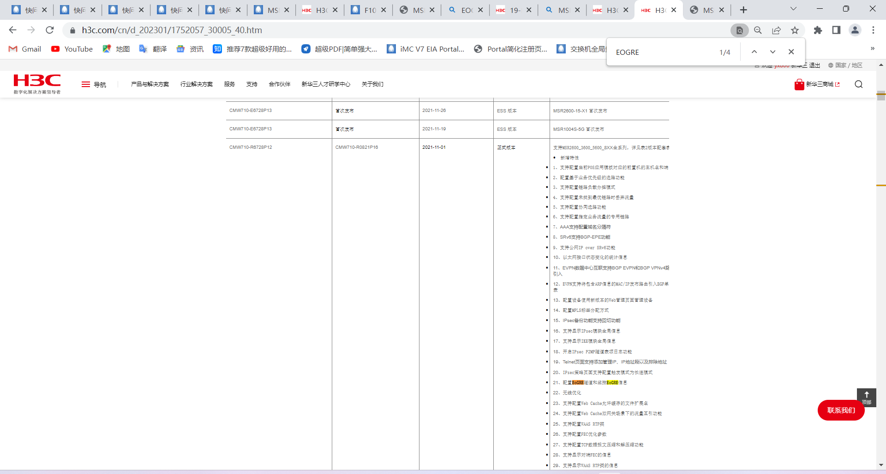The height and width of the screenshot is (474, 886).
Task: Expand the tab search dropdown chevron
Action: pos(793,9)
